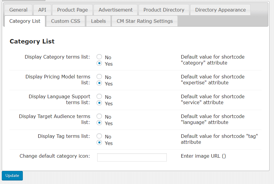Select the Product Directory tab
Viewport: 274px width, 184px height.
(164, 10)
